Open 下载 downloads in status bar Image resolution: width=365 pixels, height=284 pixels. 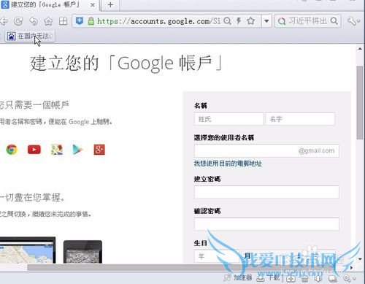269,277
